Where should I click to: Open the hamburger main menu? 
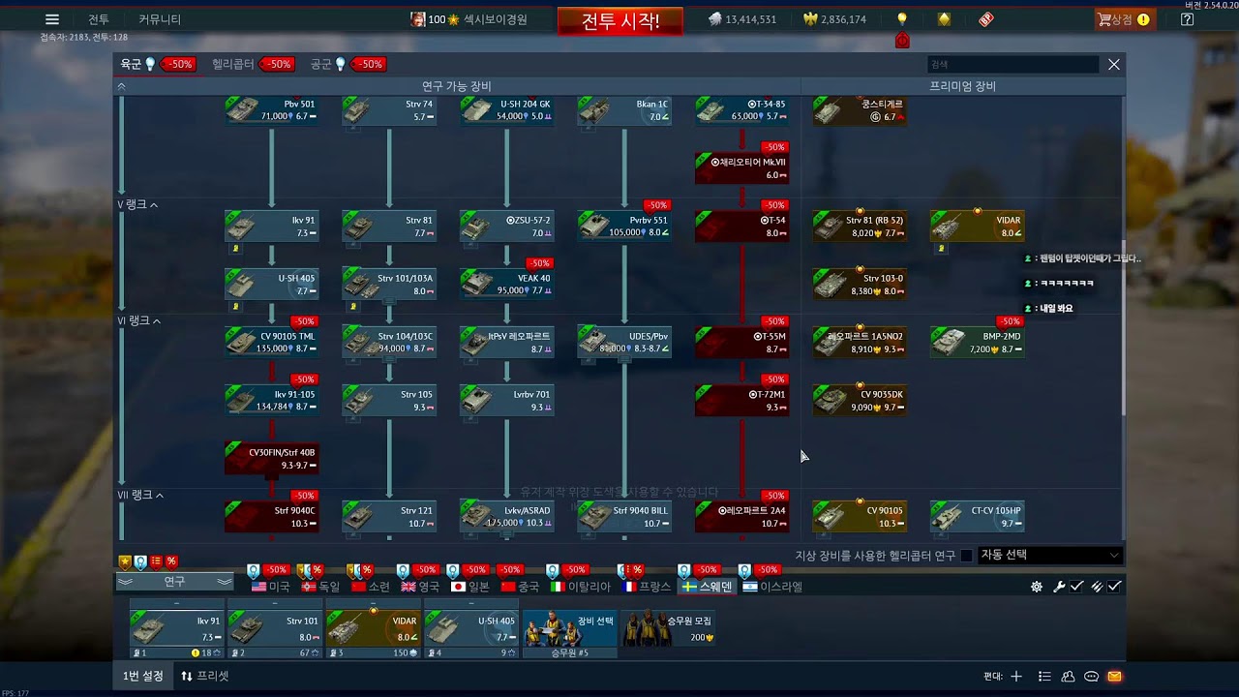coord(52,19)
